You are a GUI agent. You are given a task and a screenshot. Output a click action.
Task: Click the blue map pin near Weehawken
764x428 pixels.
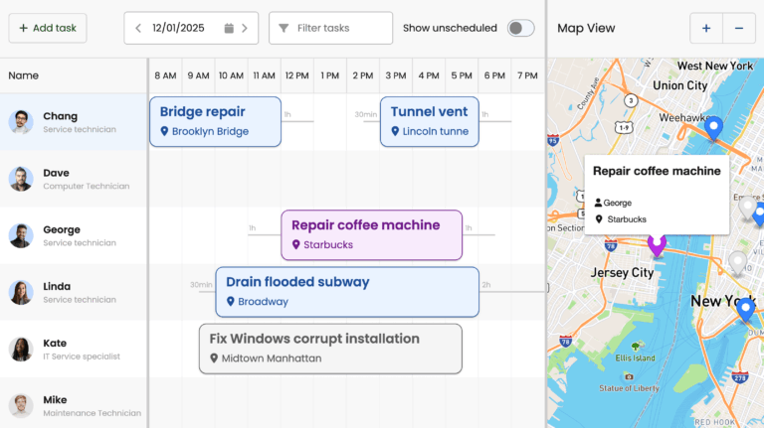(713, 127)
